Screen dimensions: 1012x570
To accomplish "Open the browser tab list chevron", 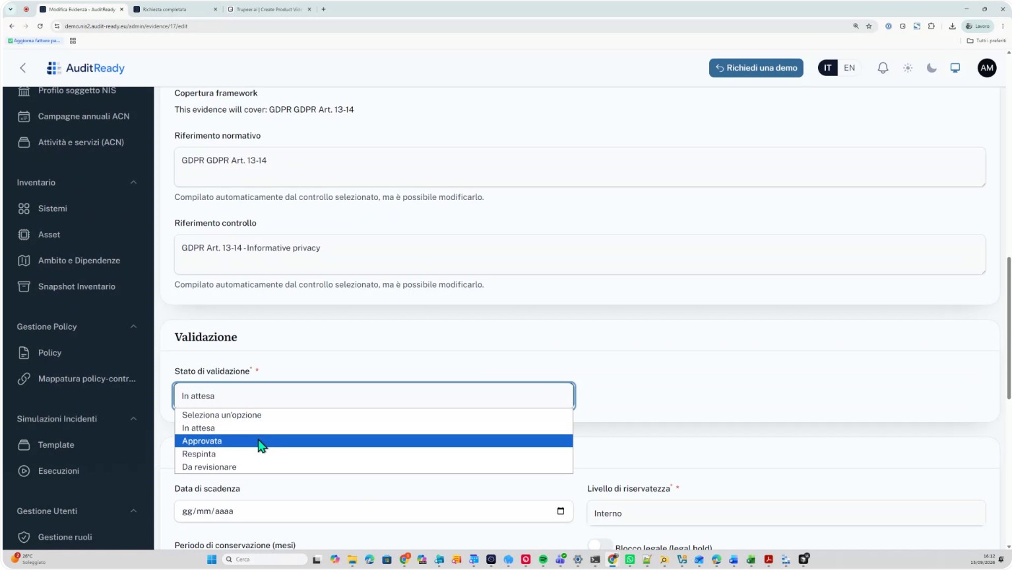I will point(11,9).
